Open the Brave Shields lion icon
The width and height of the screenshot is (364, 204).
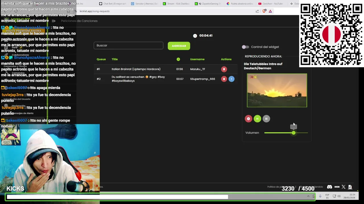click(x=264, y=11)
